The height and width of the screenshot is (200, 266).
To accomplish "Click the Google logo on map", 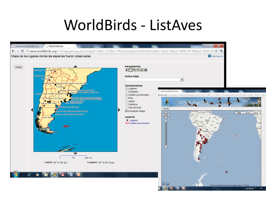I will 165,184.
